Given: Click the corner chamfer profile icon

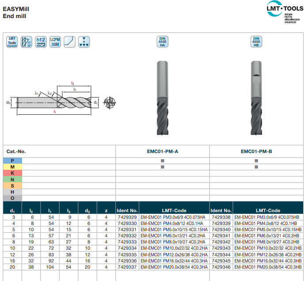Looking at the screenshot, I should tap(69, 42).
